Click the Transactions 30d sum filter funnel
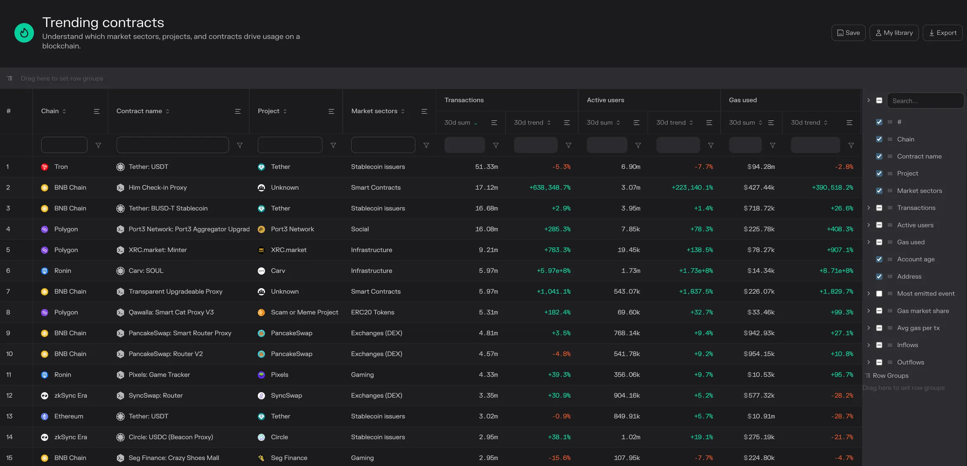967x466 pixels. [496, 145]
